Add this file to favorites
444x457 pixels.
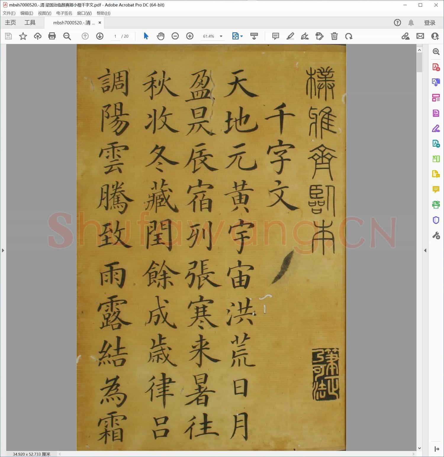pyautogui.click(x=23, y=36)
